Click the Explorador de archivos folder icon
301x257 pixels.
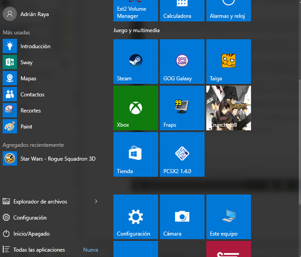click(x=6, y=201)
